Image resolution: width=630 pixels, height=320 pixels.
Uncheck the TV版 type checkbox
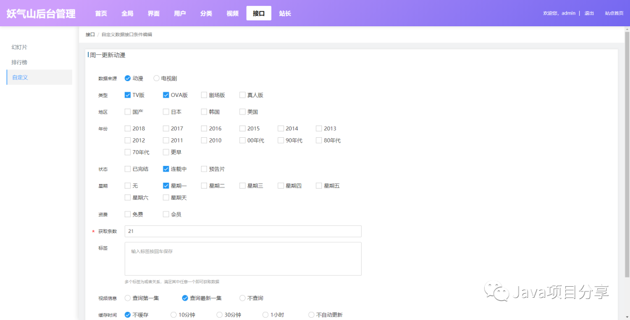[x=128, y=95]
